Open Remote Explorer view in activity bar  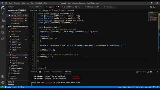coord(3,32)
